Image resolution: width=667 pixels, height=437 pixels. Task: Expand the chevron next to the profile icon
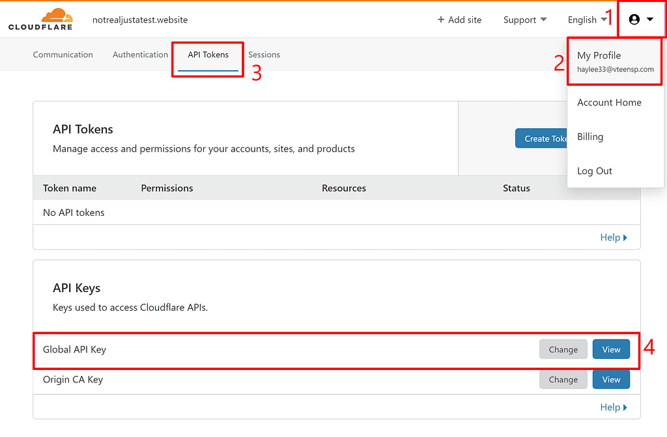[x=649, y=19]
